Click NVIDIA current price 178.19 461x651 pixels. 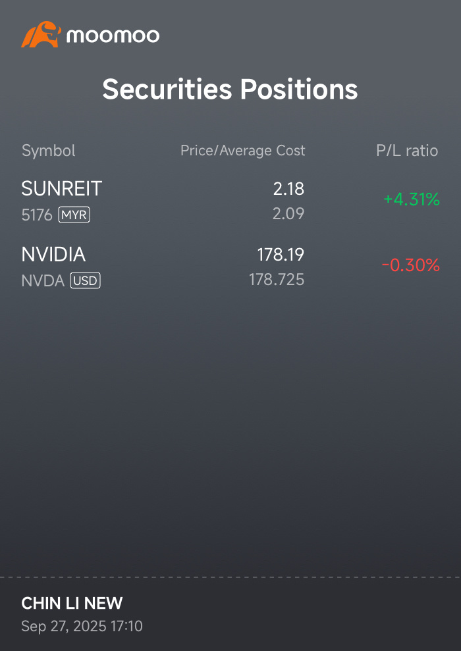pos(281,255)
